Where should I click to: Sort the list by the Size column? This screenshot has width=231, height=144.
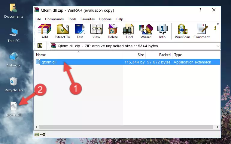click(134, 55)
